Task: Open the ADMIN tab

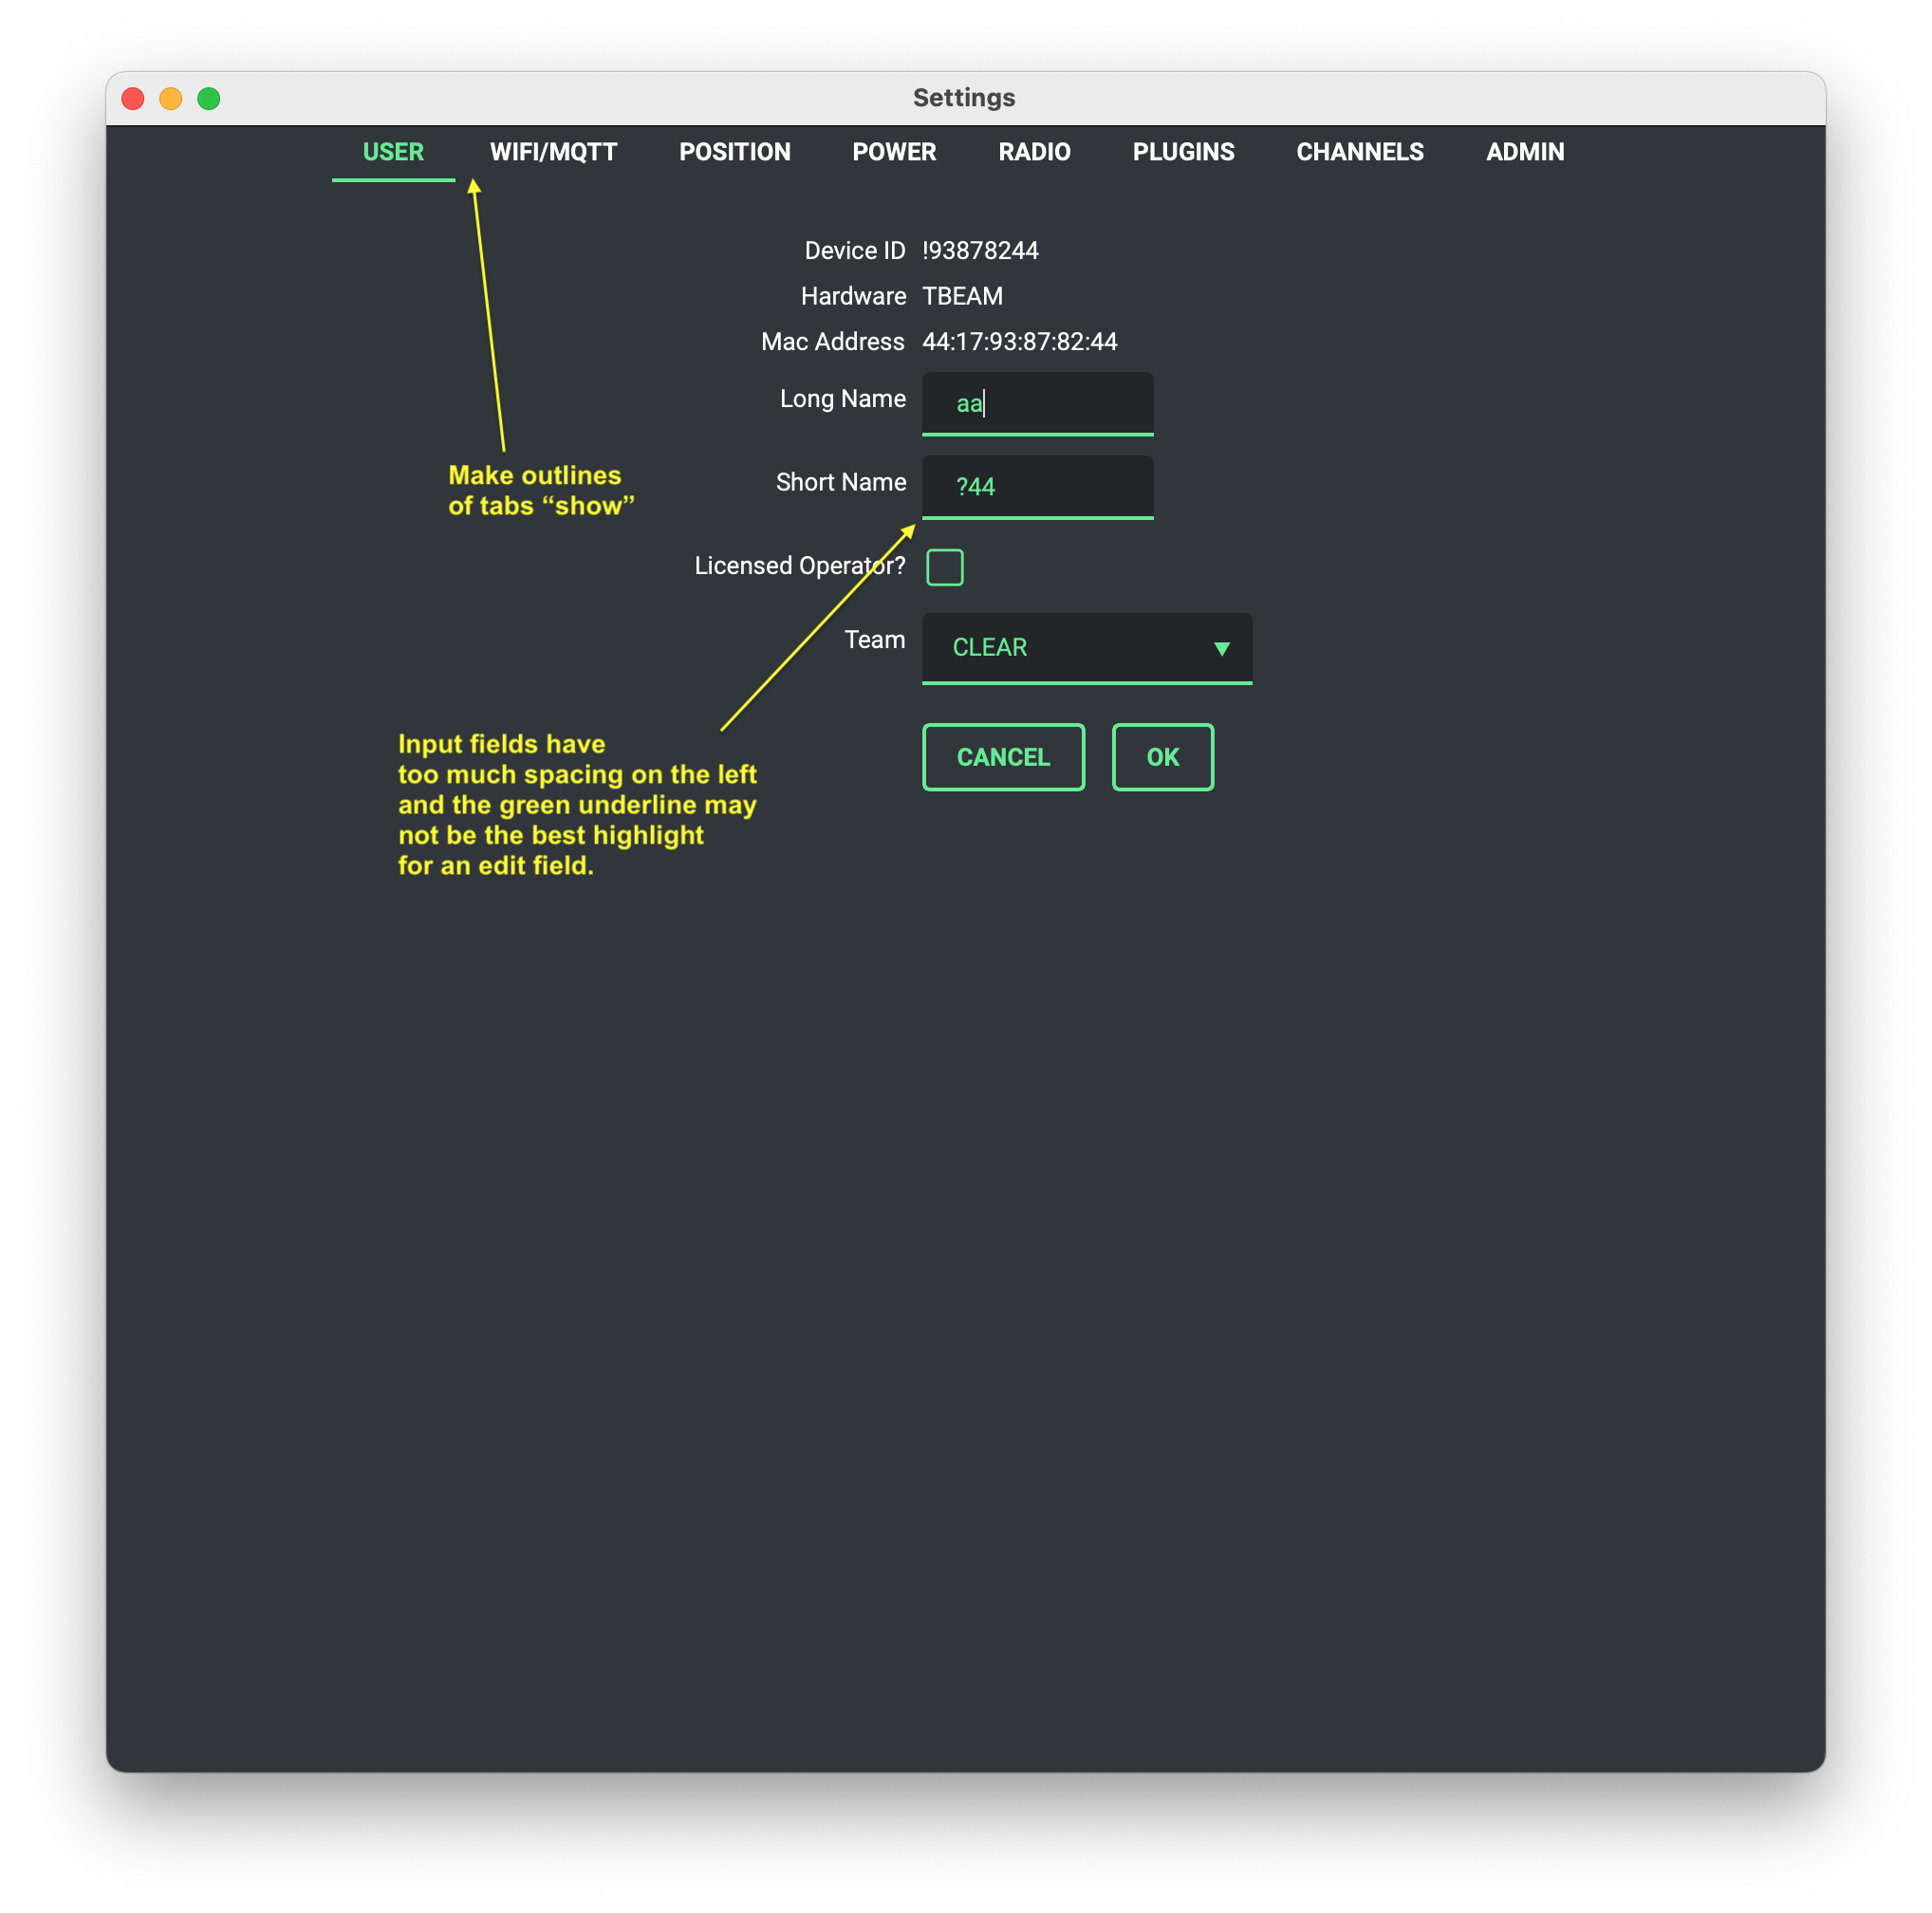Action: point(1524,152)
